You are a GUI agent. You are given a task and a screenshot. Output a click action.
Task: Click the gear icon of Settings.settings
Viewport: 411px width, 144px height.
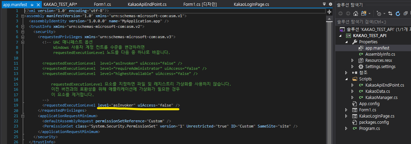coord(361,67)
